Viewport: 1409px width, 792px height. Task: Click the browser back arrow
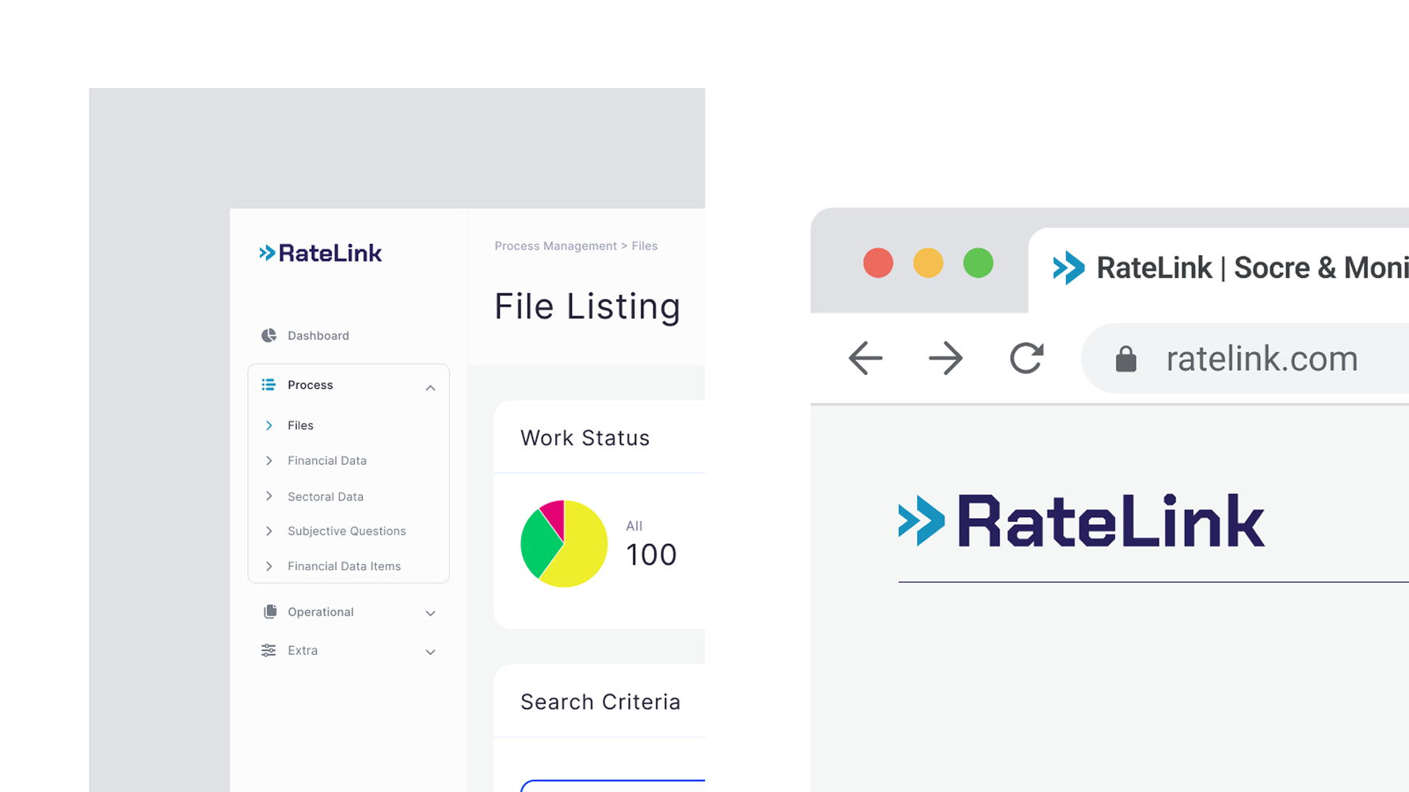(865, 358)
